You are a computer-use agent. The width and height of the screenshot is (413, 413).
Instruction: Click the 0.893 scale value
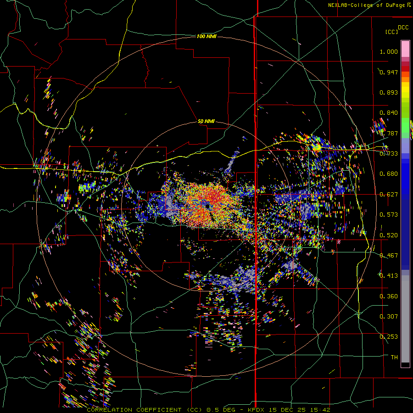(389, 92)
